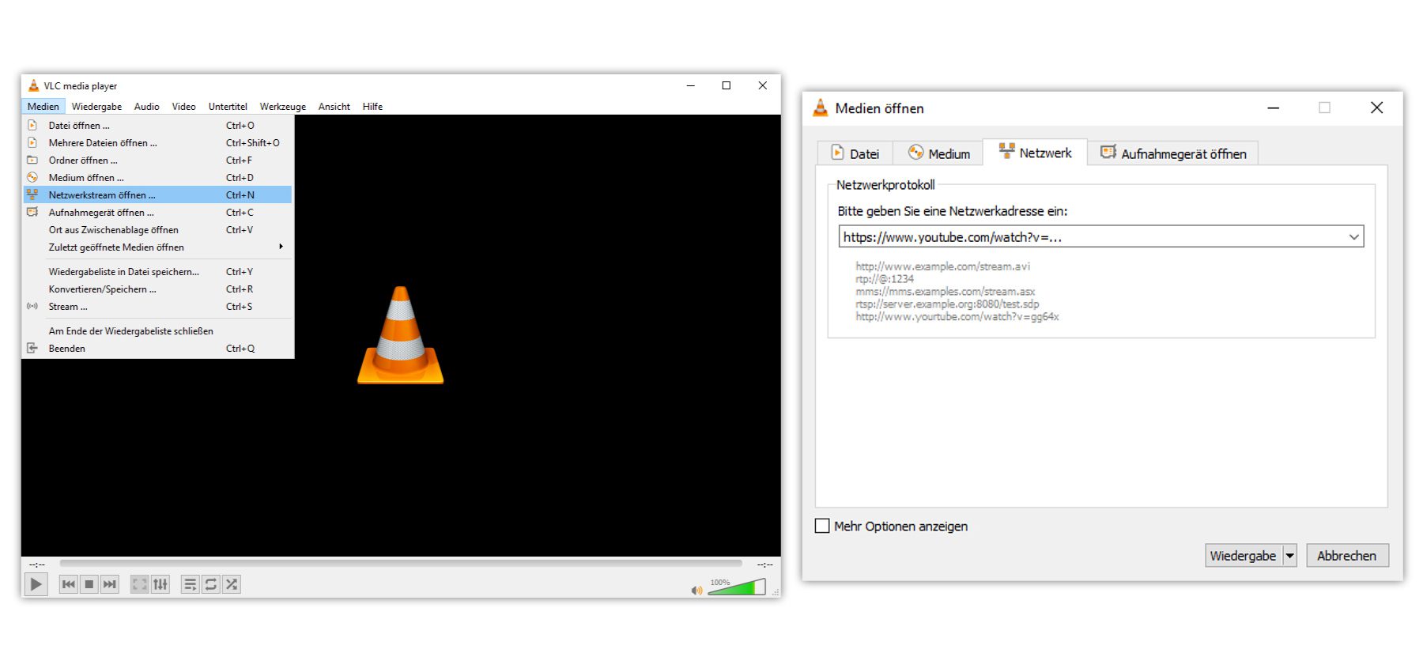Open the Medien menu
This screenshot has height=672, width=1423.
[43, 106]
